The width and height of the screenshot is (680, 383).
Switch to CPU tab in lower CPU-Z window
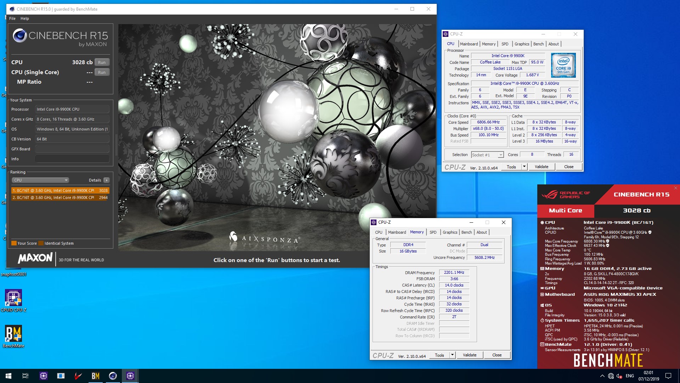[379, 232]
